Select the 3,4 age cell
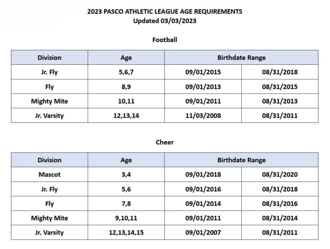This screenshot has width=330, height=249. [x=126, y=174]
